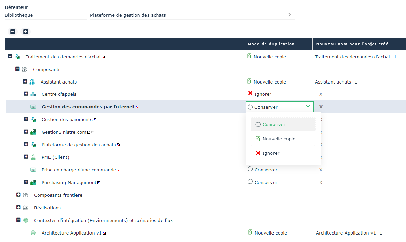Viewport: 406px width, 242px height.
Task: Click the Plateforme de gestion des achats chevron
Action: 289,15
